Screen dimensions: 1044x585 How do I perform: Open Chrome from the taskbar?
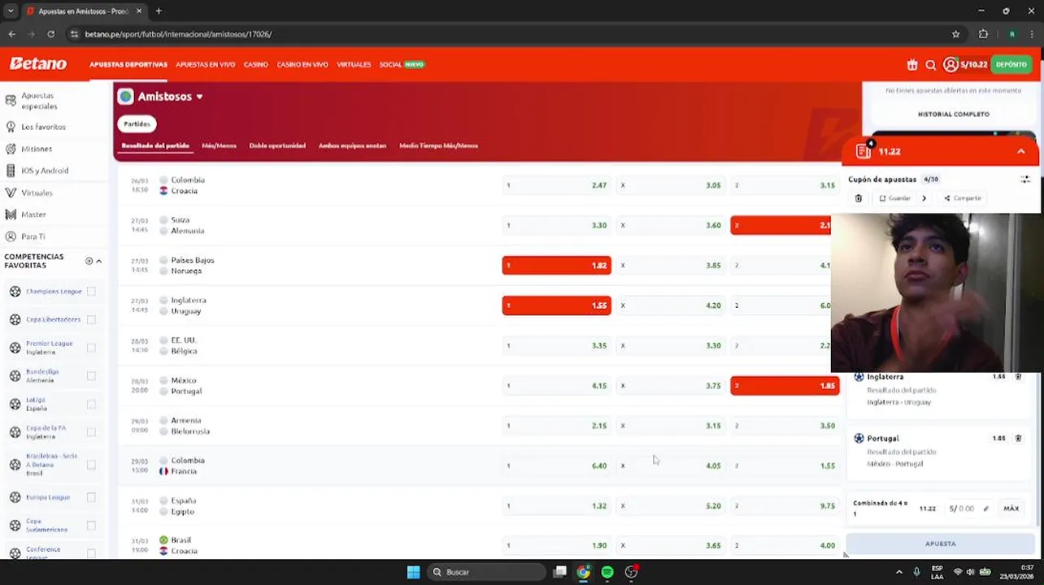(584, 572)
